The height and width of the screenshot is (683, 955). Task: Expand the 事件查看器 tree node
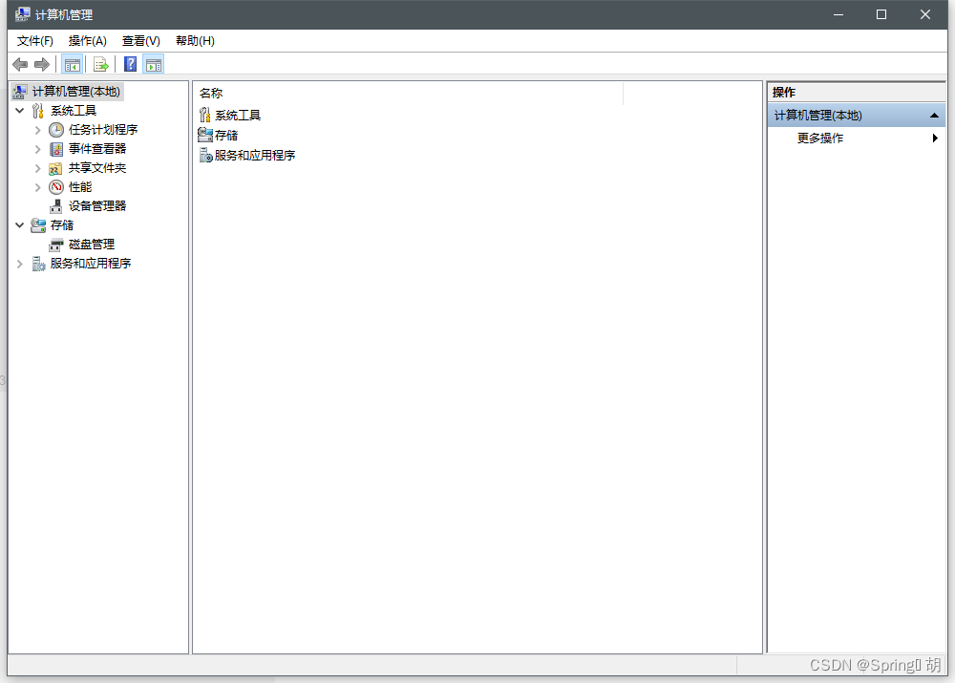tap(38, 149)
